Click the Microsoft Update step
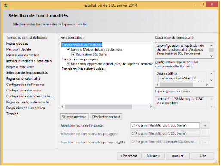Image resolution: width=221 pixels, height=166 pixels. point(18,49)
